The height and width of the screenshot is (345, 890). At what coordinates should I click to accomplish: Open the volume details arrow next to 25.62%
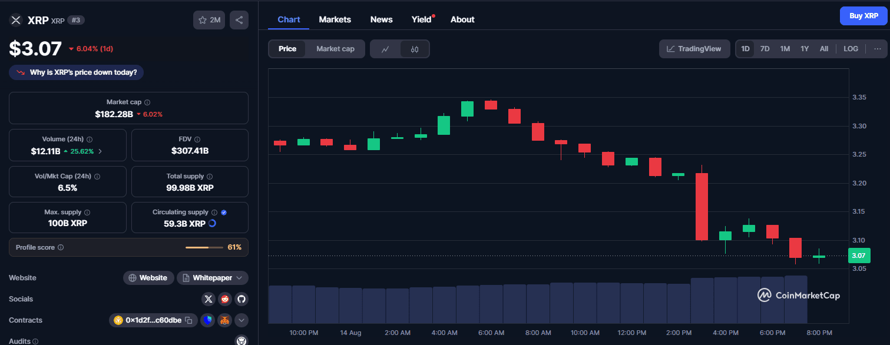point(100,151)
